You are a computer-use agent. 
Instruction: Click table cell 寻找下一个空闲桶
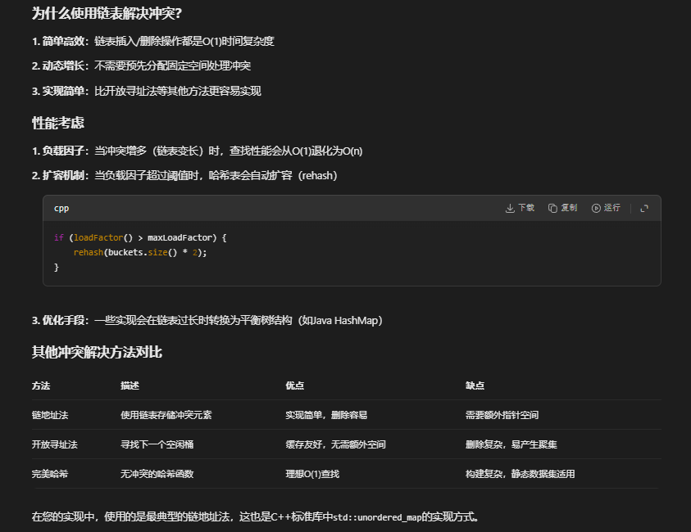pos(157,444)
